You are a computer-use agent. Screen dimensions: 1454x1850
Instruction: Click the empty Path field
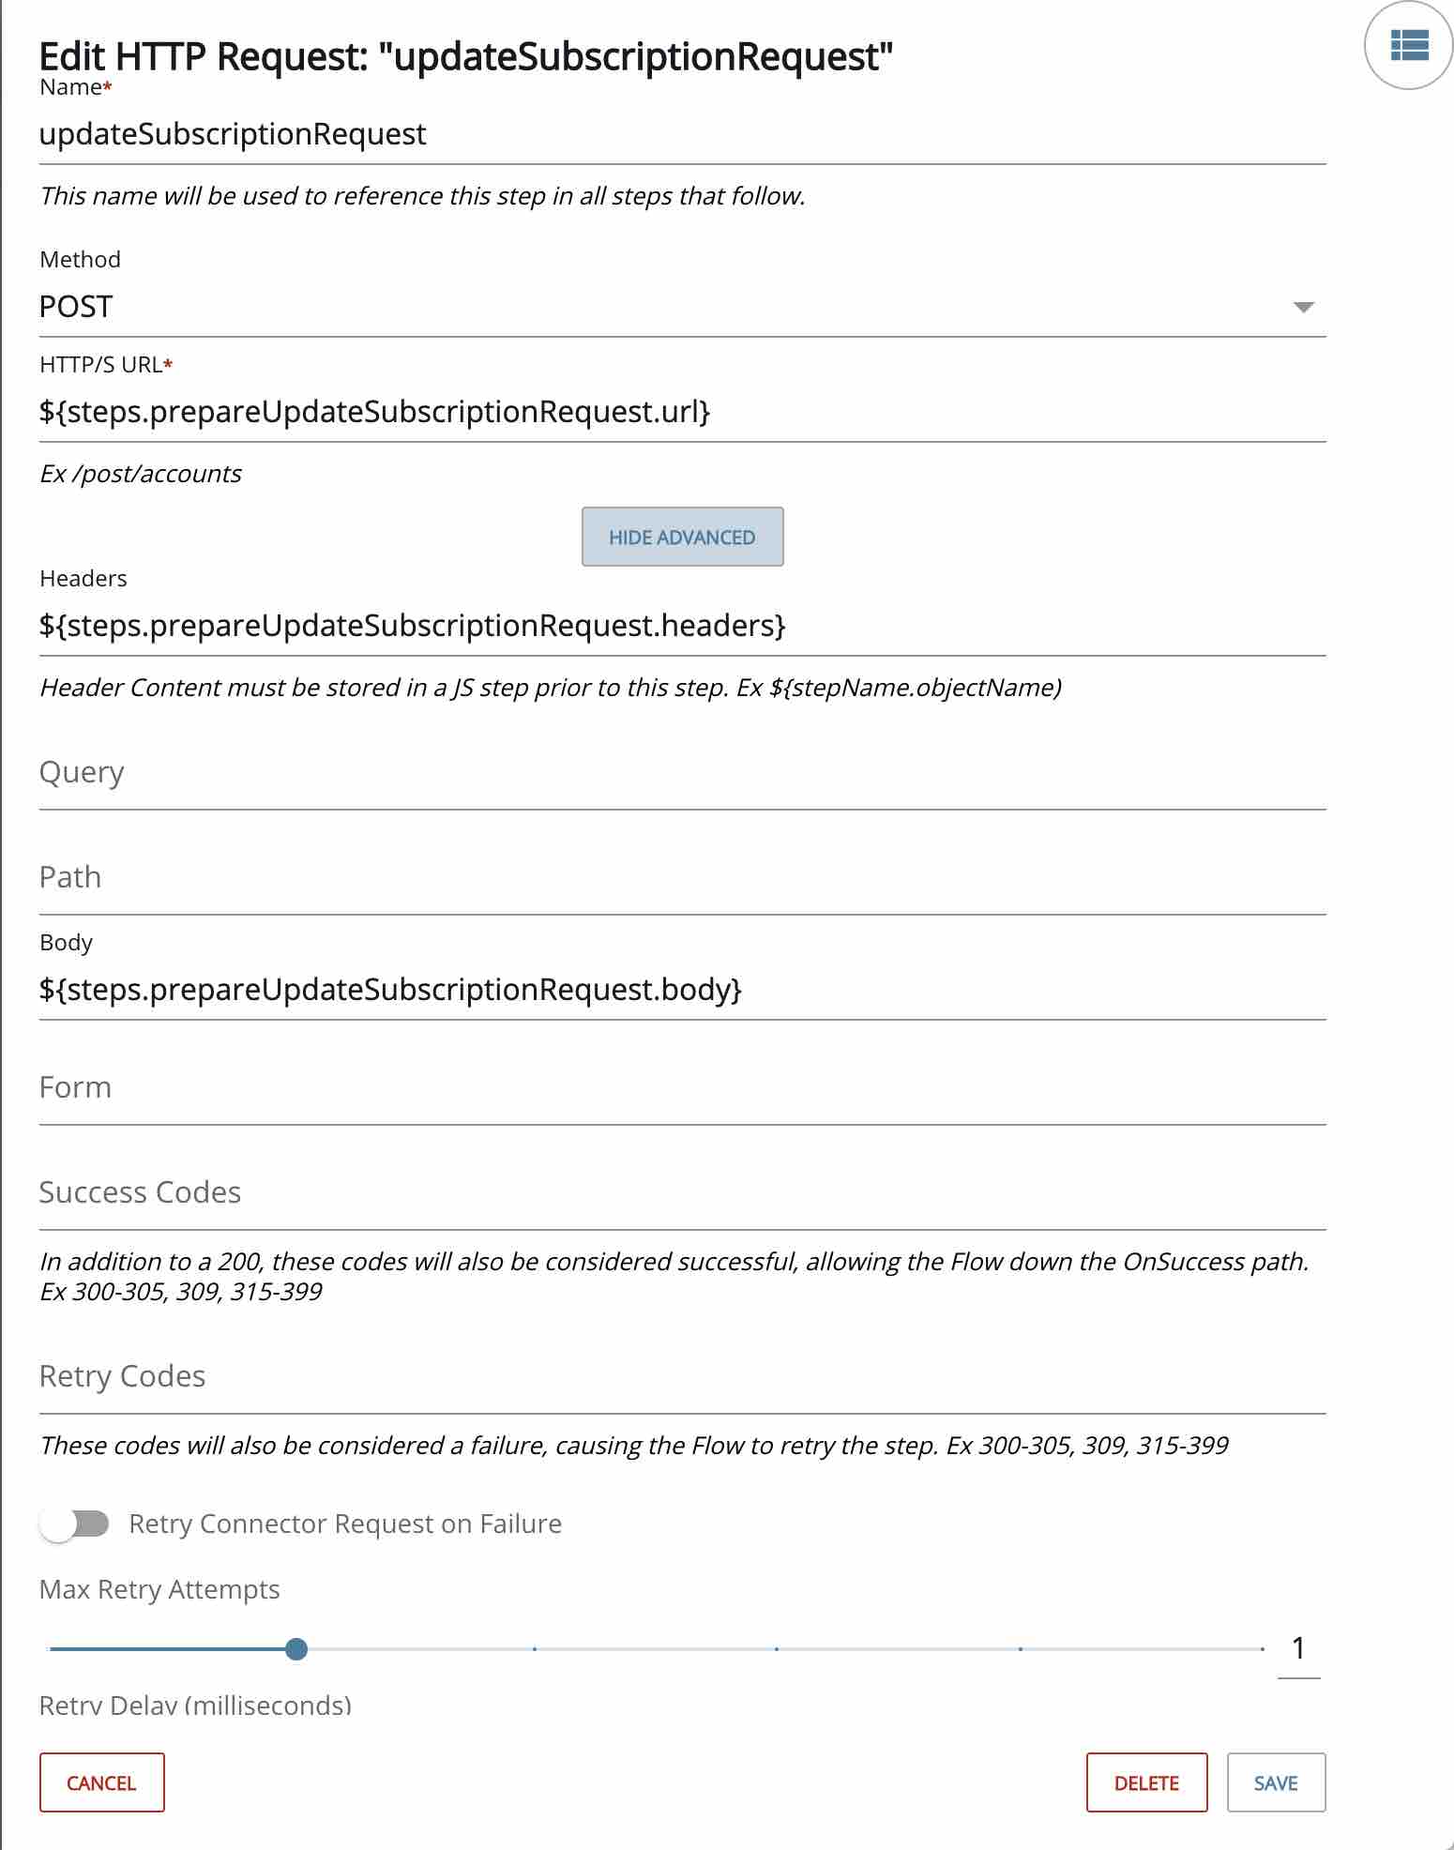682,878
